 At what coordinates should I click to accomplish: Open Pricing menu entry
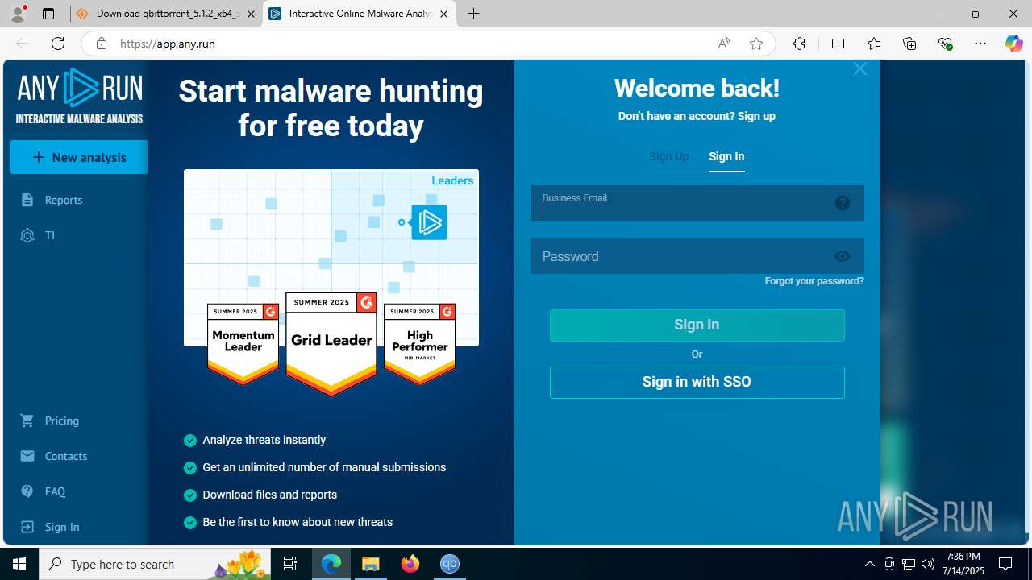pyautogui.click(x=62, y=420)
